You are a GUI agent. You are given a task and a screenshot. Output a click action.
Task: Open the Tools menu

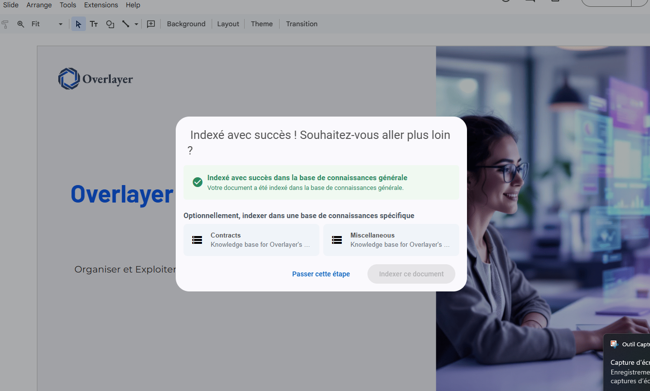[x=68, y=5]
